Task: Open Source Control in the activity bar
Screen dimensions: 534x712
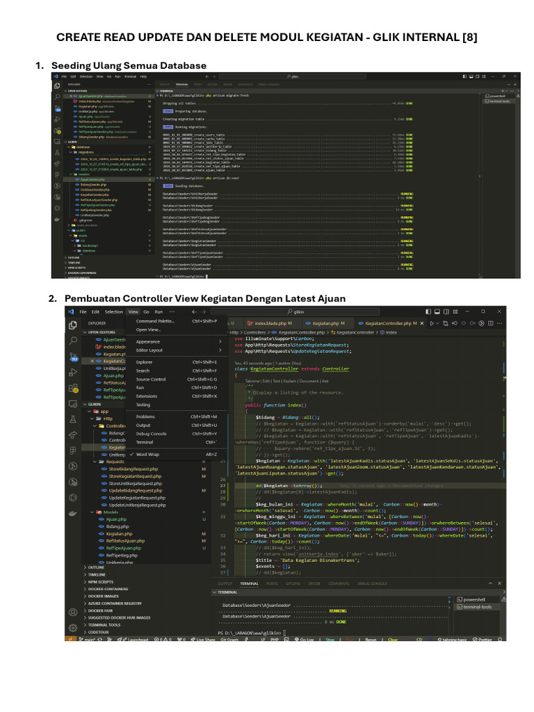Action: pyautogui.click(x=72, y=359)
